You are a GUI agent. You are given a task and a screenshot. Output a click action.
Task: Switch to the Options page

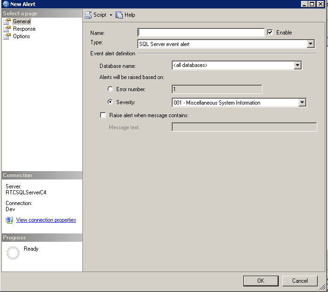tap(21, 36)
